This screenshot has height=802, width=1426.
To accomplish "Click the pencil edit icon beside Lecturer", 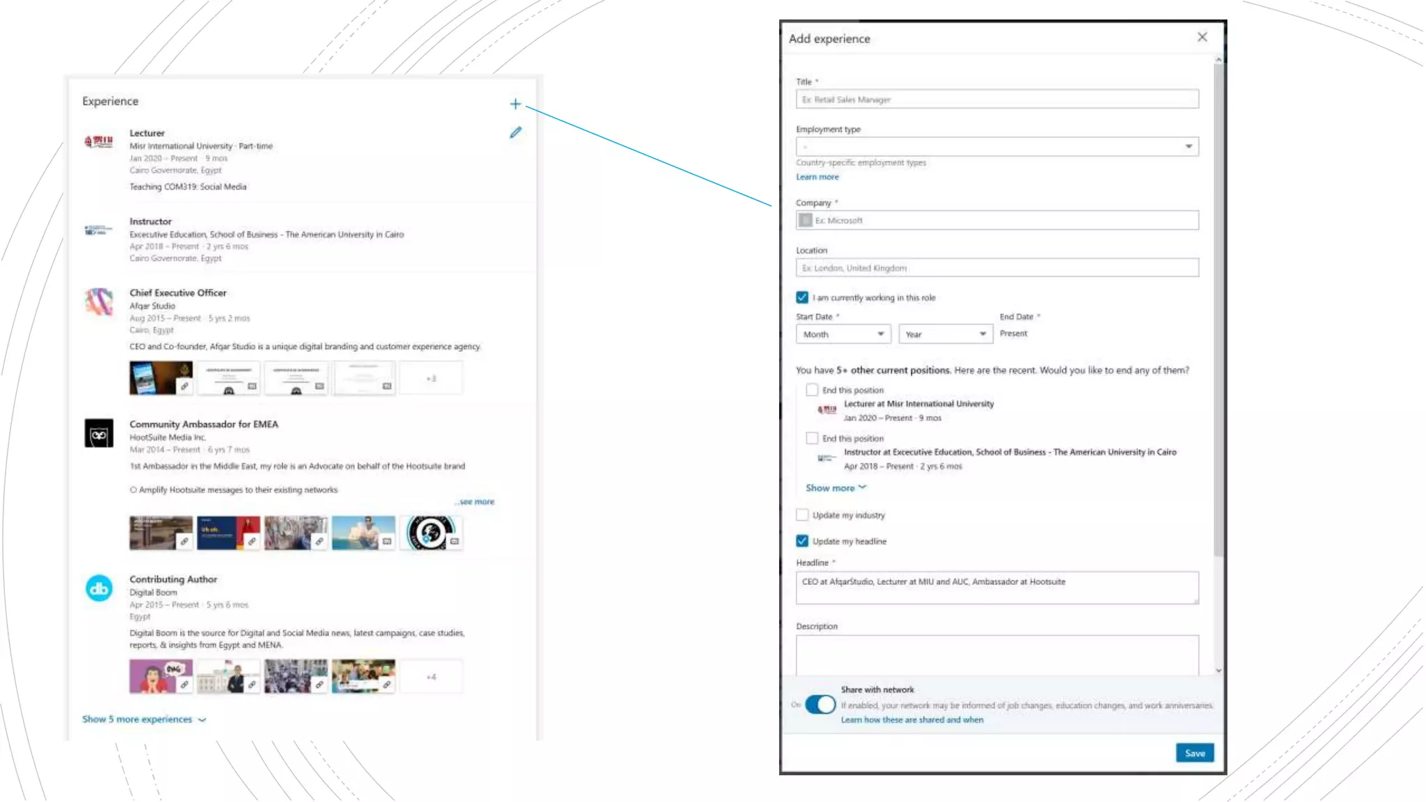I will click(515, 132).
